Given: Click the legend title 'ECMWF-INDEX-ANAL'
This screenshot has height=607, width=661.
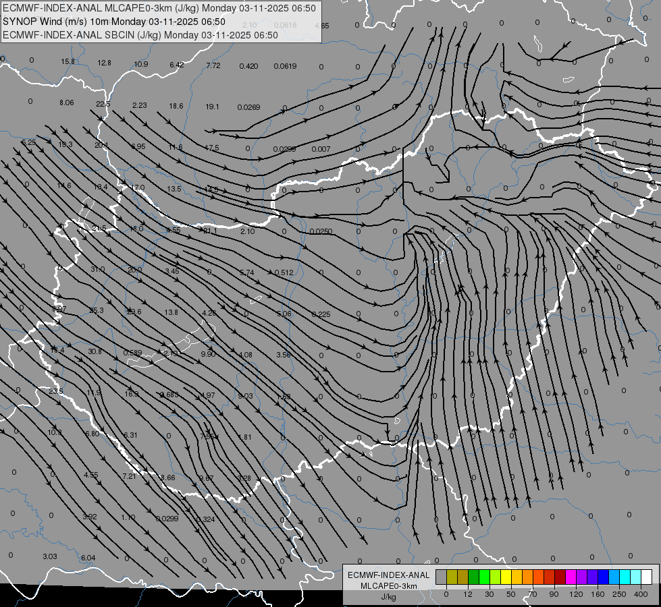Looking at the screenshot, I should click(389, 575).
